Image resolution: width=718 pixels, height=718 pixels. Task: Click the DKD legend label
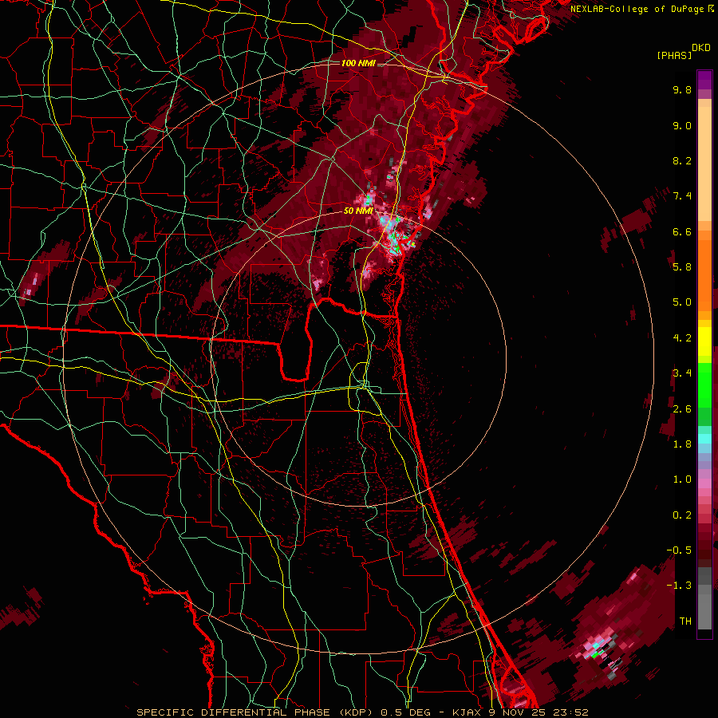[x=700, y=48]
